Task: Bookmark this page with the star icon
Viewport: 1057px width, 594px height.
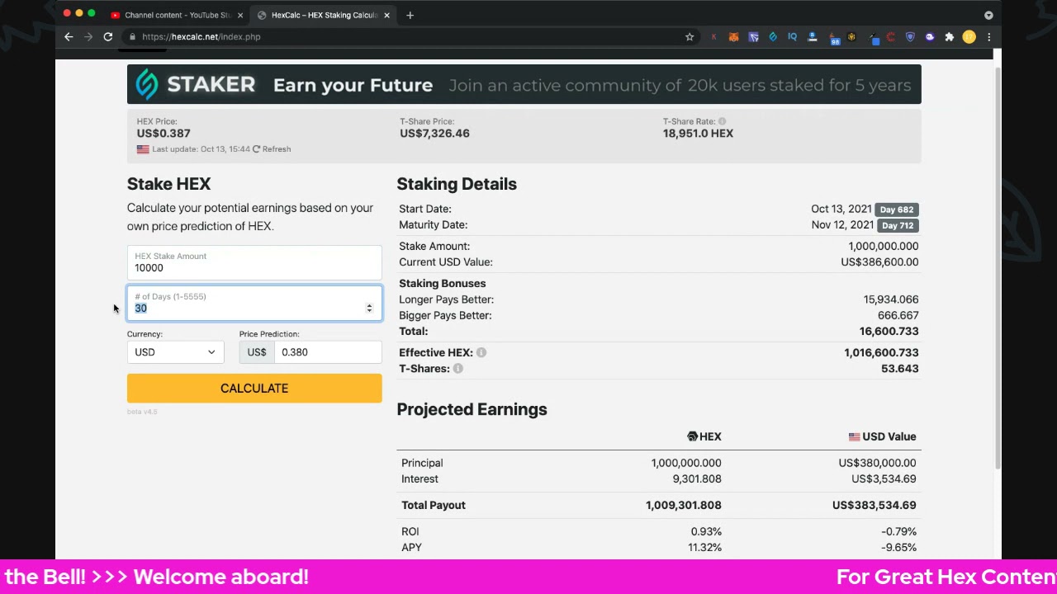Action: (x=690, y=36)
